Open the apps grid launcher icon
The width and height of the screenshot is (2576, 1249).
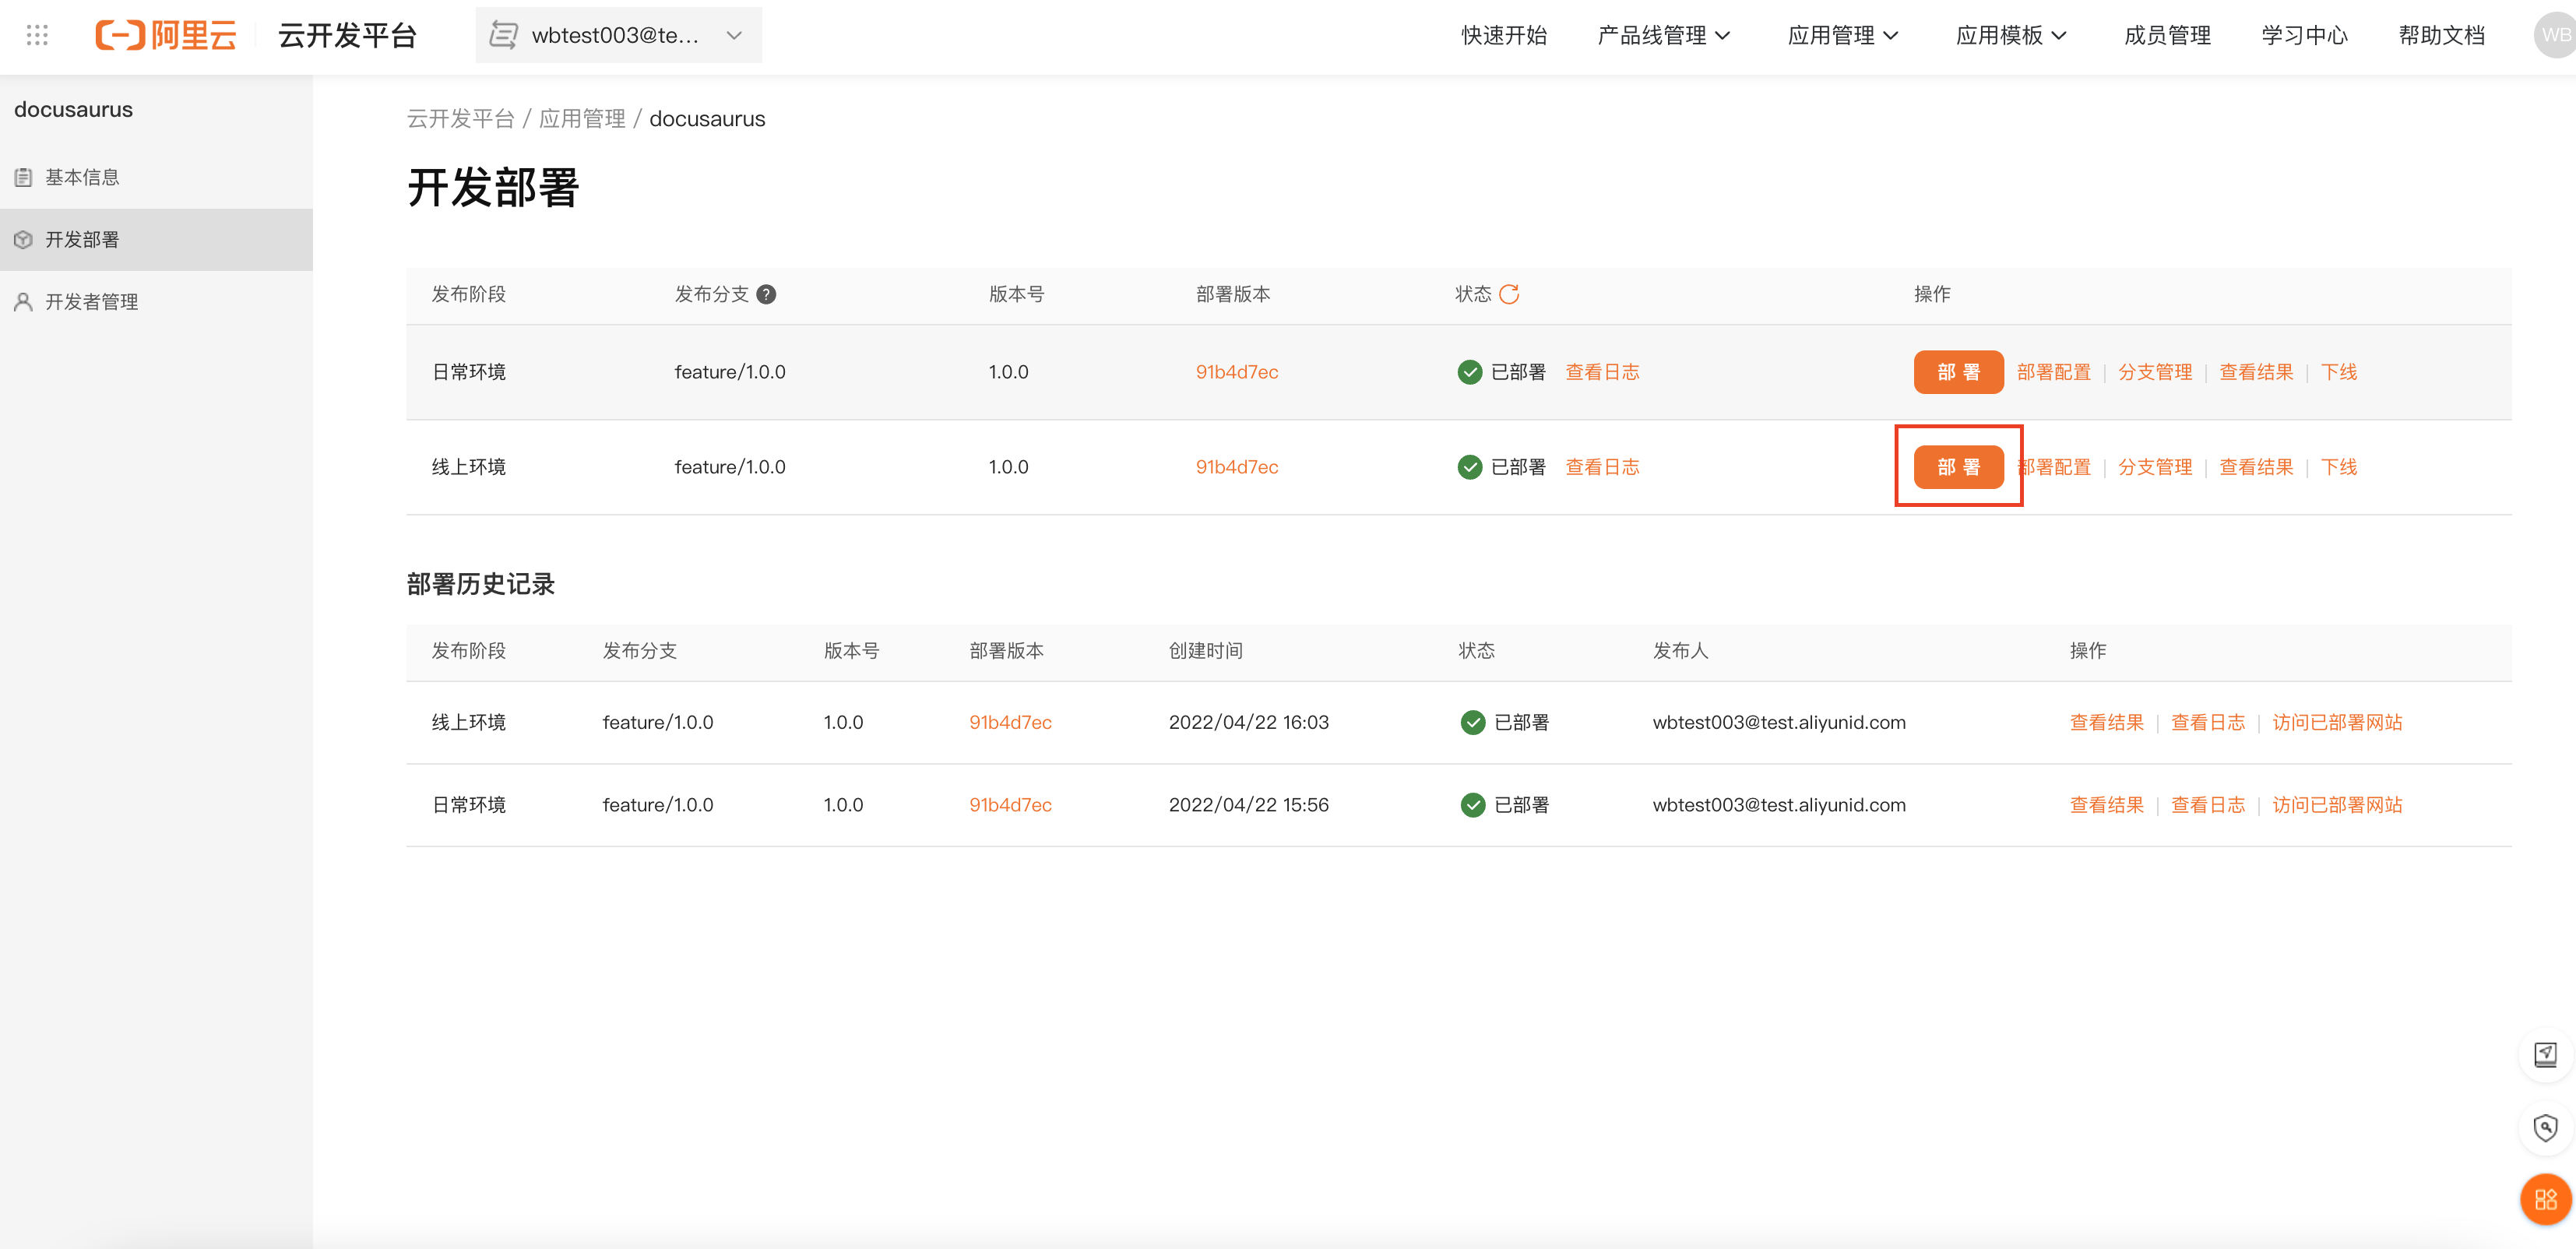[37, 35]
